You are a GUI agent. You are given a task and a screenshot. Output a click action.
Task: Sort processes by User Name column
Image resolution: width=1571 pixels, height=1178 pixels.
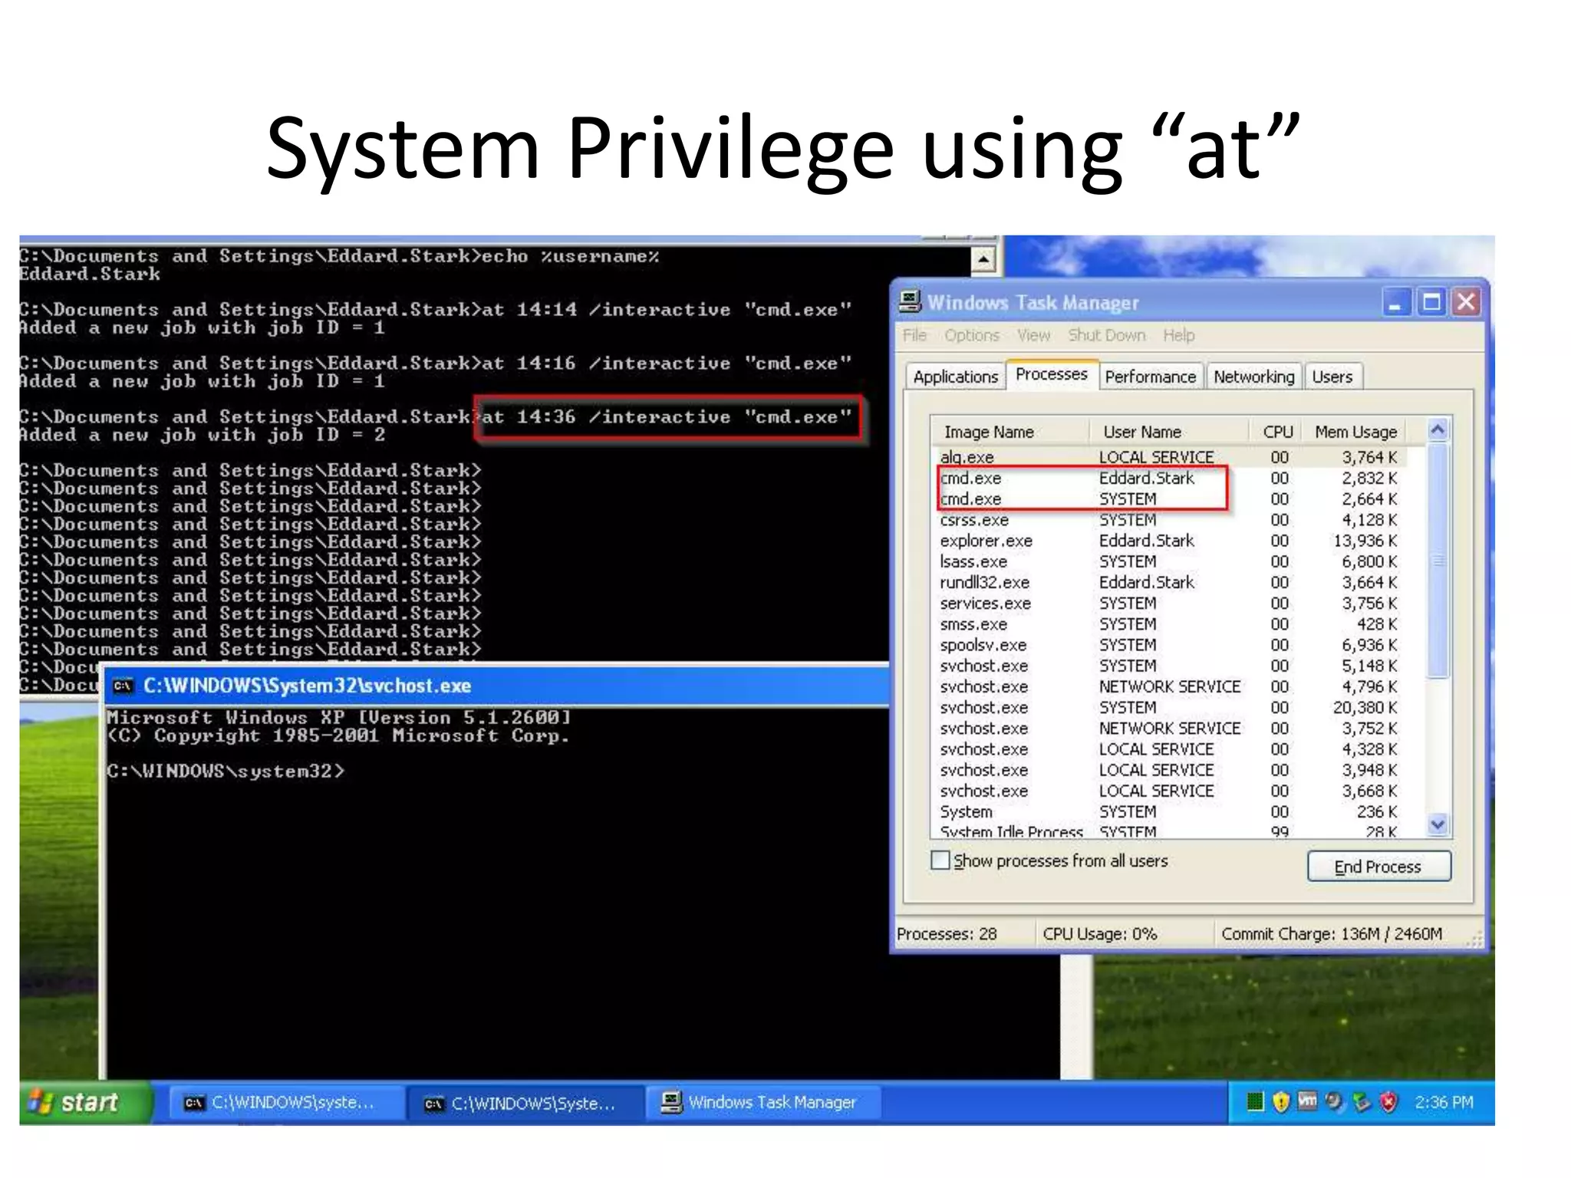point(1170,432)
